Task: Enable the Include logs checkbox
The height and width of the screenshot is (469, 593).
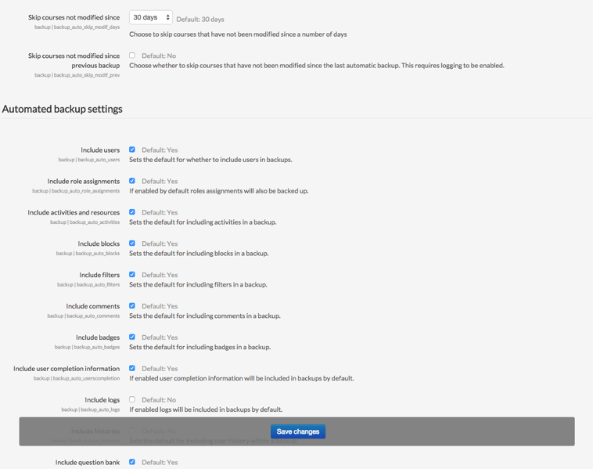Action: point(132,399)
